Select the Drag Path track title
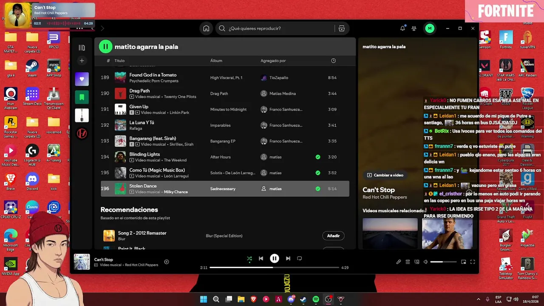The image size is (544, 306). pyautogui.click(x=139, y=91)
